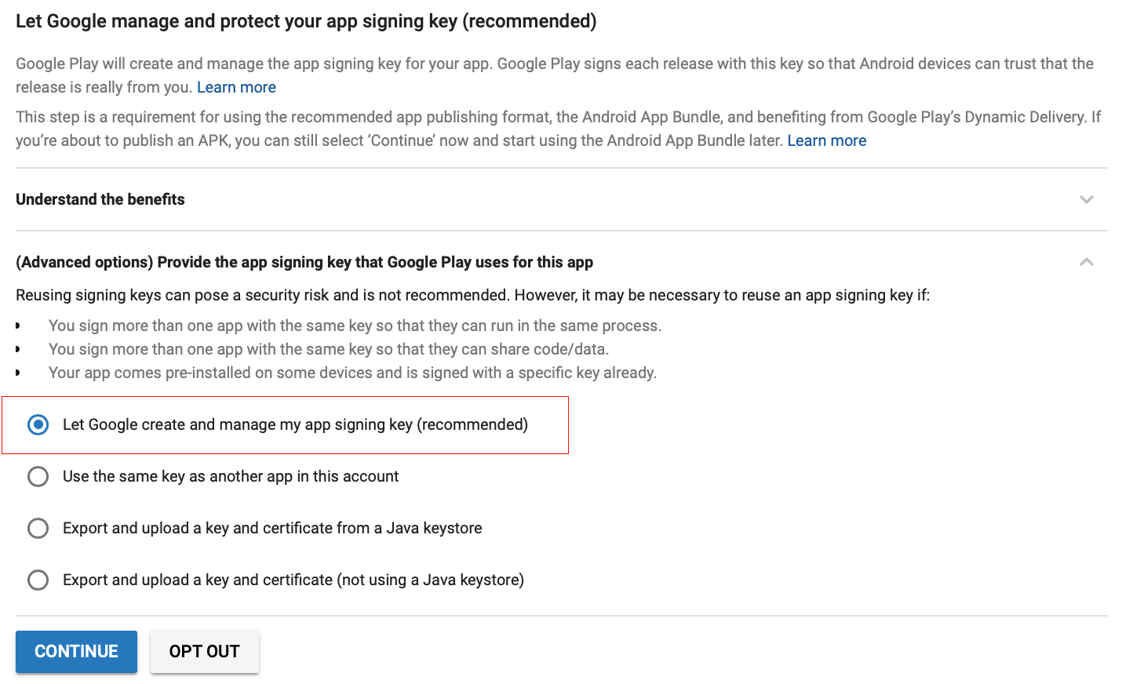Click the page title about app signing key
The height and width of the screenshot is (684, 1122).
point(306,21)
